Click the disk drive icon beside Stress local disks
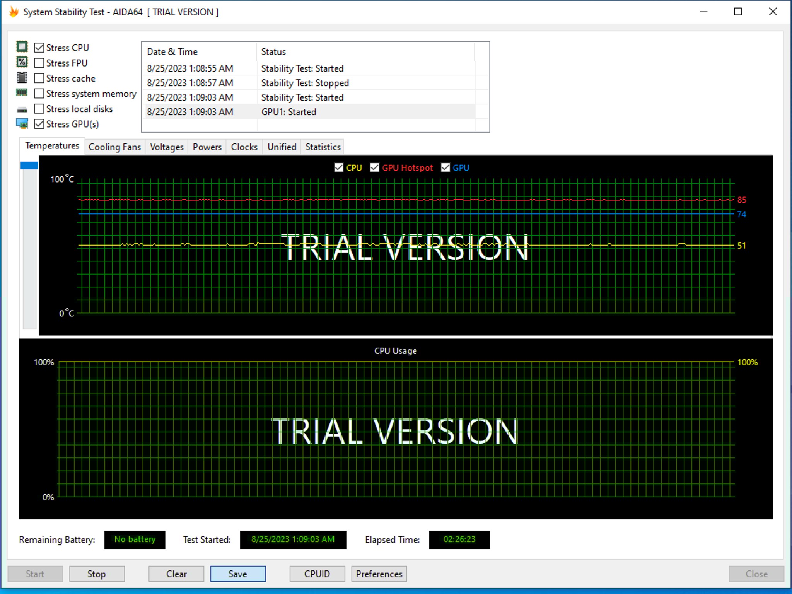The height and width of the screenshot is (594, 792). [22, 110]
